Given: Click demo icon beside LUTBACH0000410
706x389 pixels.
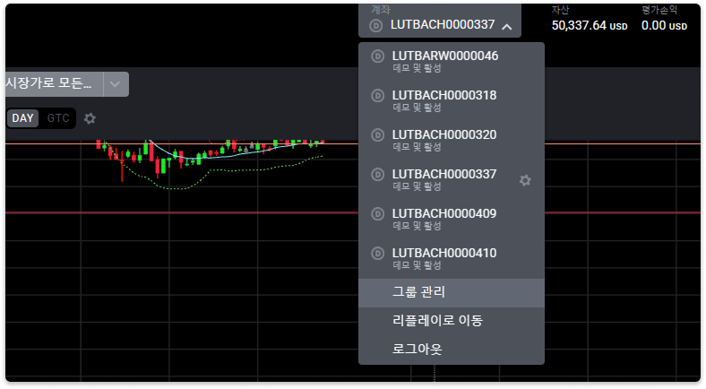Looking at the screenshot, I should (377, 253).
